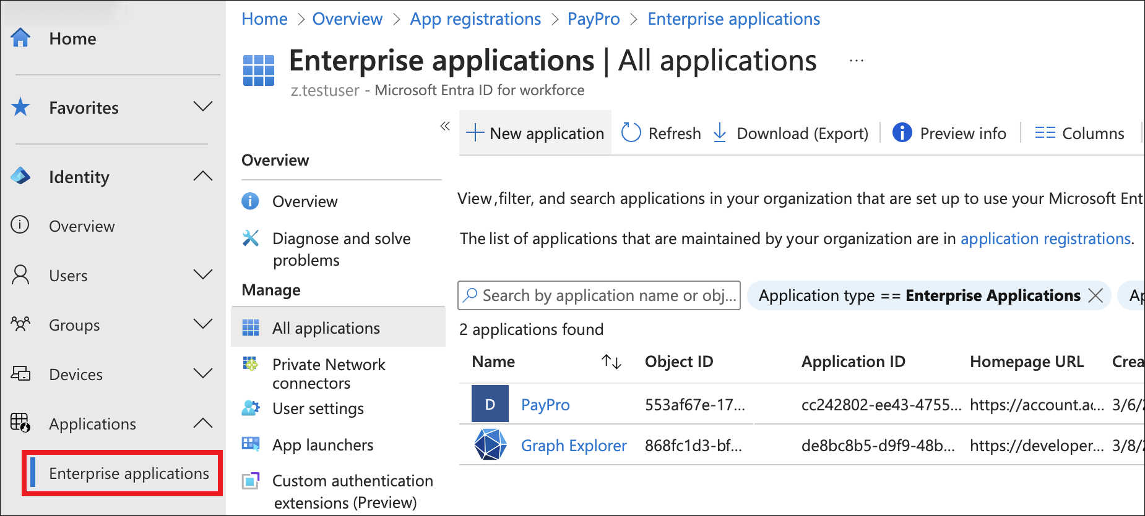This screenshot has height=516, width=1145.
Task: Click the Download arrow icon
Action: point(720,132)
